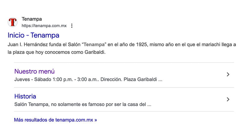Expand the Historia chevron arrow

click(x=228, y=99)
